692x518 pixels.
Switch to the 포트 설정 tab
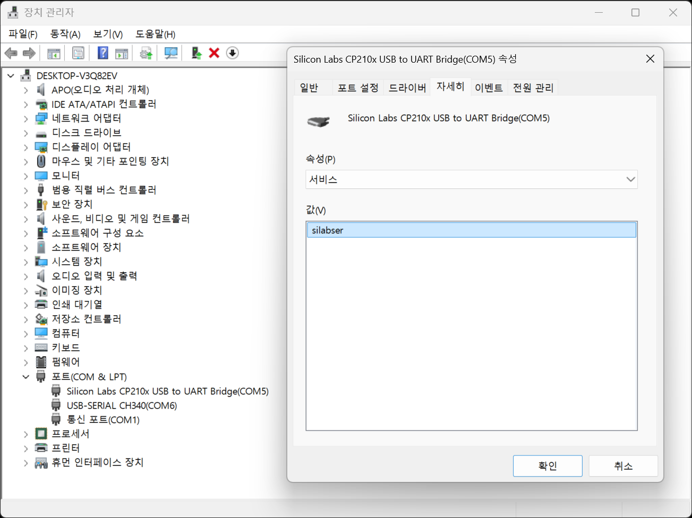tap(358, 88)
